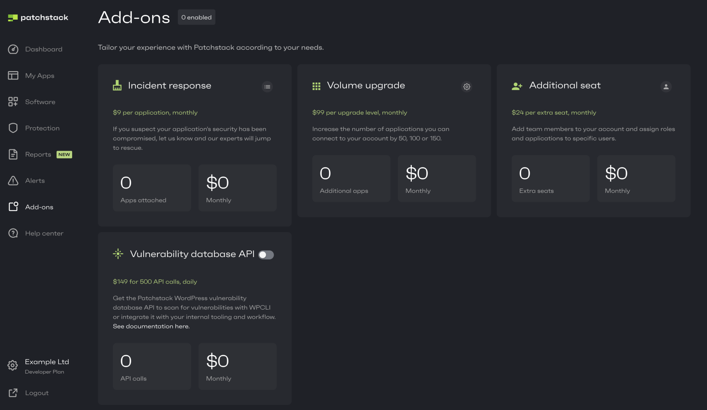This screenshot has width=707, height=410.
Task: Click the Help center question icon
Action: [13, 233]
